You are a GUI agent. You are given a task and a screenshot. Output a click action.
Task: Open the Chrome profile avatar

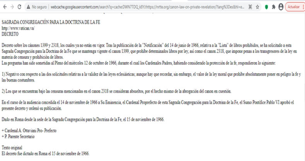tap(280, 7)
